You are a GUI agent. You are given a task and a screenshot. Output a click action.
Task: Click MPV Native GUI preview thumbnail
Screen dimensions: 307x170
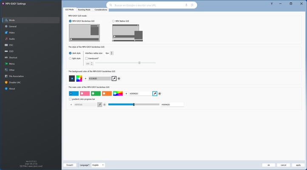128,33
